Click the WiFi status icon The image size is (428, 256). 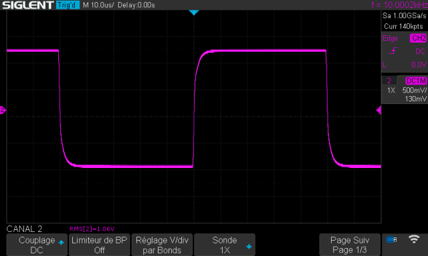(x=414, y=239)
